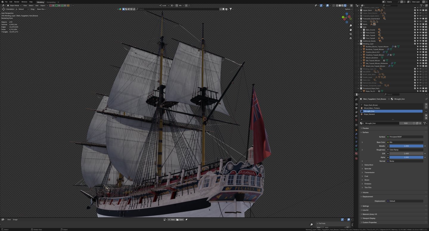The height and width of the screenshot is (231, 429).
Task: Open the Edit menu
Action: pos(11,2)
